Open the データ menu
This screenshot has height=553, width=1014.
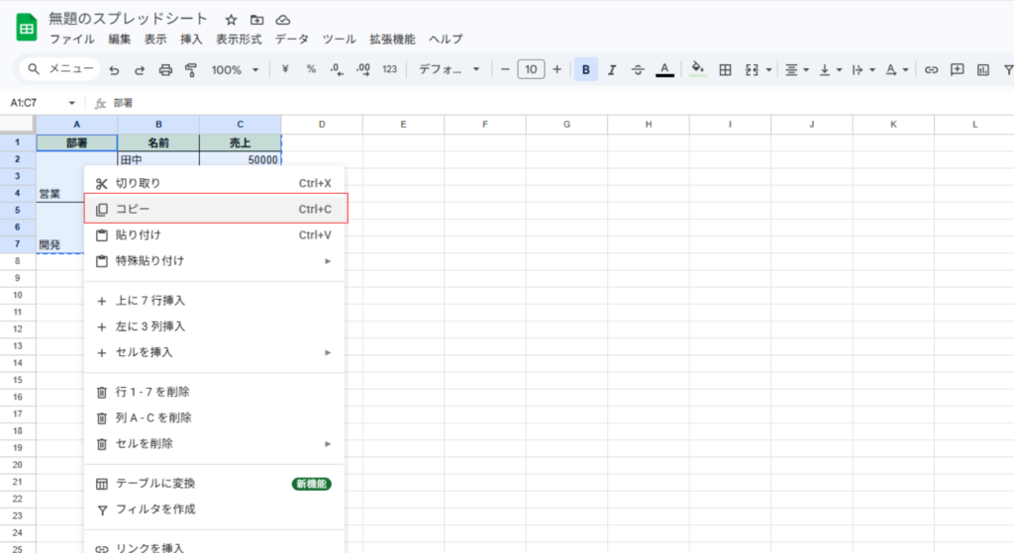(292, 40)
